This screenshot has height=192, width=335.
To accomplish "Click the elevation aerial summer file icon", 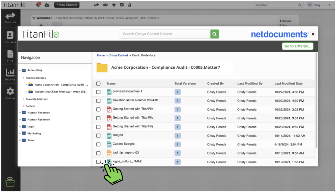I will coord(109,101).
